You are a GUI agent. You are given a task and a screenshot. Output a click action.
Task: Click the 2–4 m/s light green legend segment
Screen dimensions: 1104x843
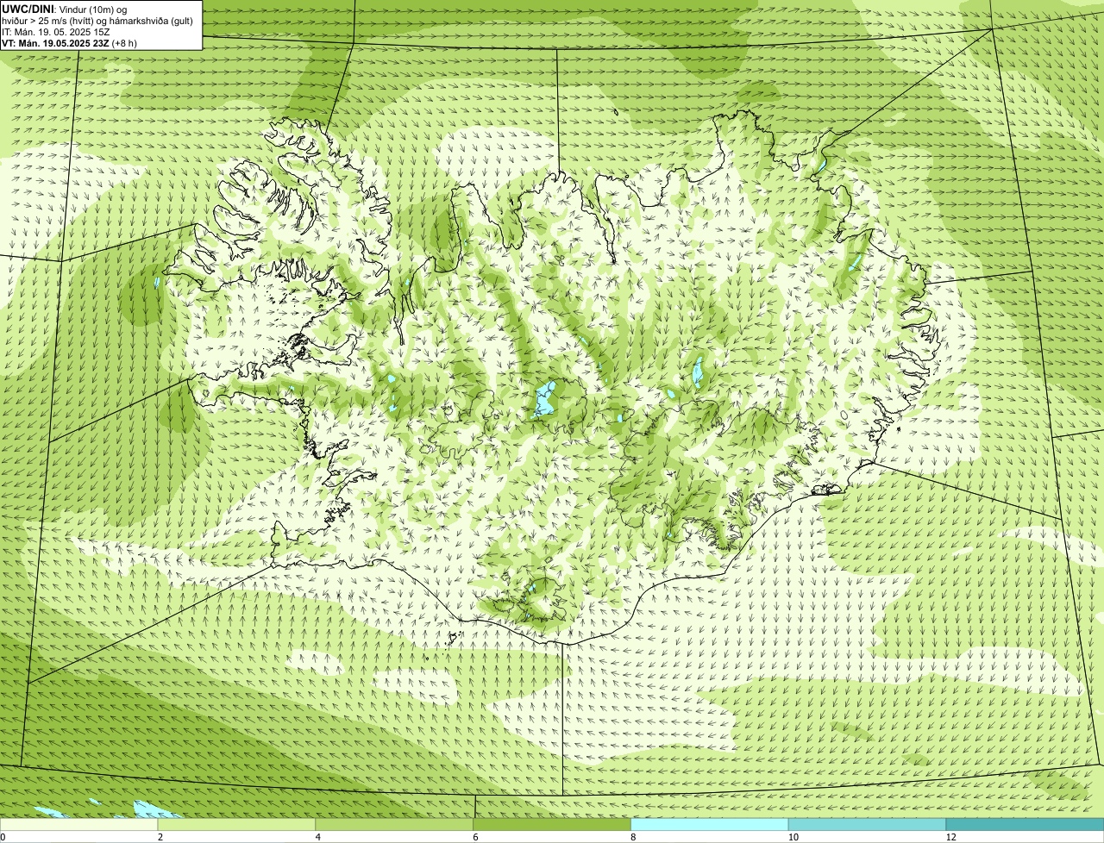236,825
